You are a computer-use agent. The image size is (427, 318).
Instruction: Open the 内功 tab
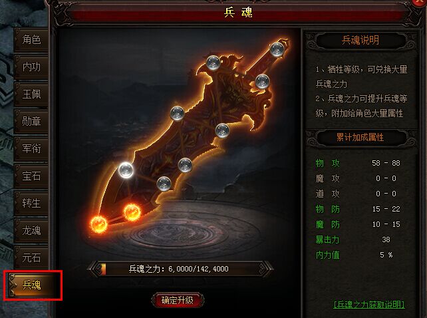pyautogui.click(x=31, y=67)
